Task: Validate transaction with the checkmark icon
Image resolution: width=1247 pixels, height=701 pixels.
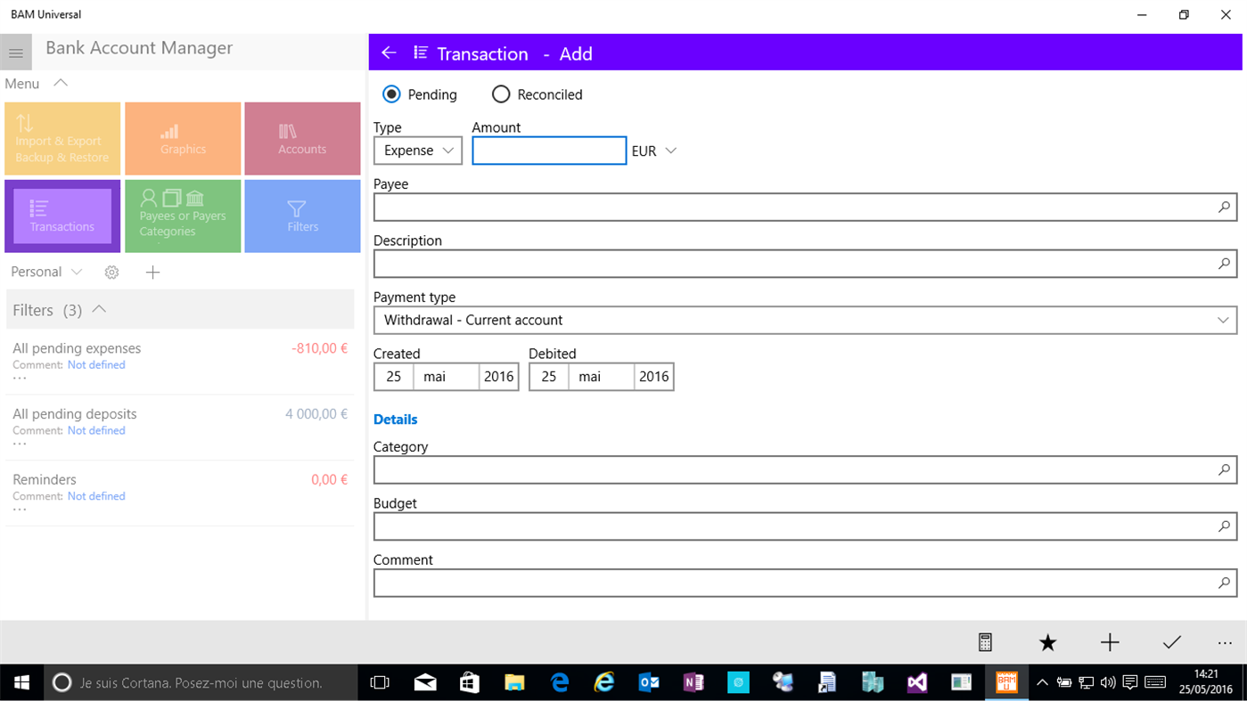Action: click(1171, 642)
